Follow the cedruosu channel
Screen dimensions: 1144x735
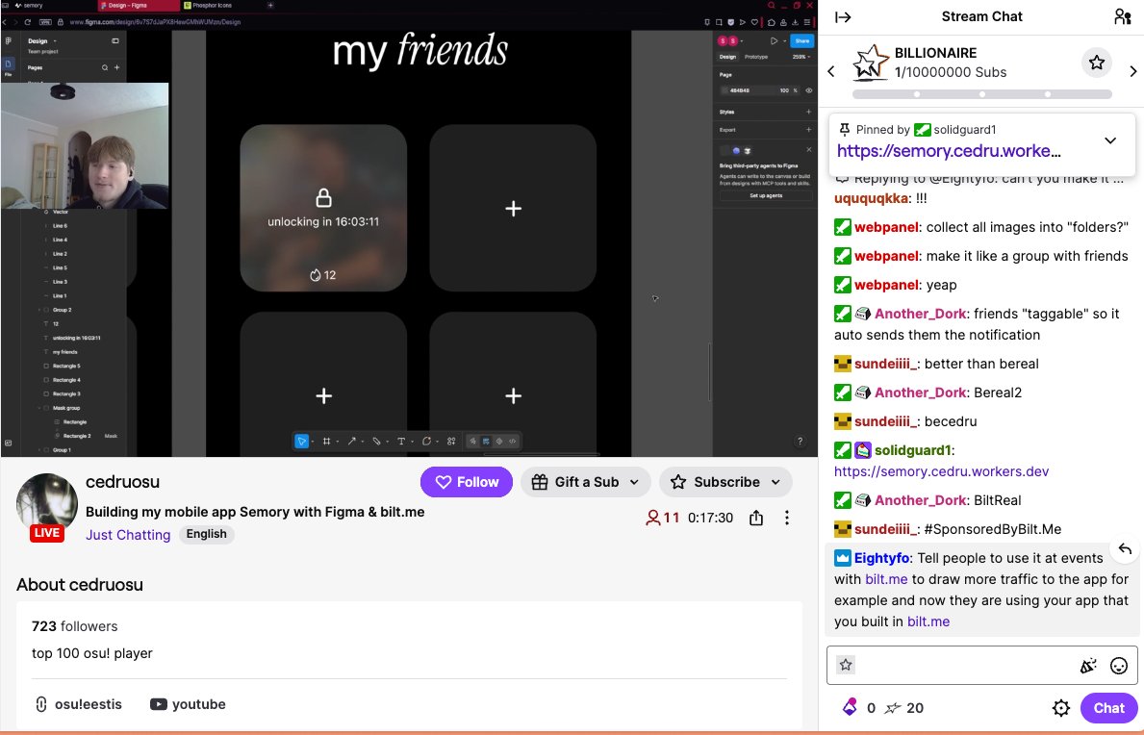(x=467, y=482)
